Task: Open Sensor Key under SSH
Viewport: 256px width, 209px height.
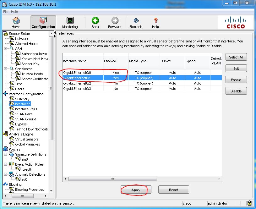Action: click(30, 64)
